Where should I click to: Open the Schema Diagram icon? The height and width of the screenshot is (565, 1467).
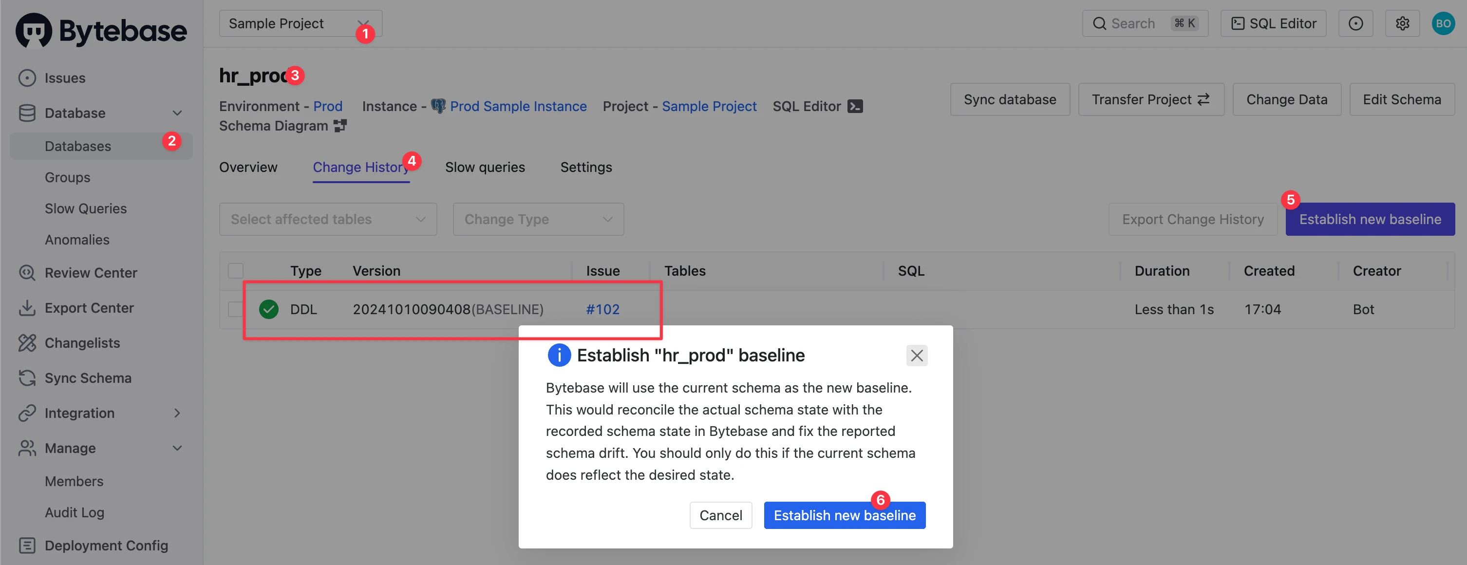[x=340, y=126]
